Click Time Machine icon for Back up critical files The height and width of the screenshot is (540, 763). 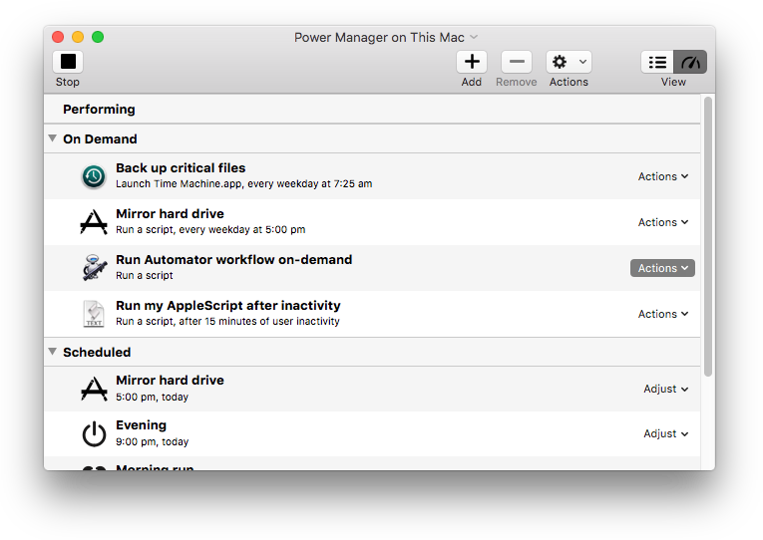94,176
